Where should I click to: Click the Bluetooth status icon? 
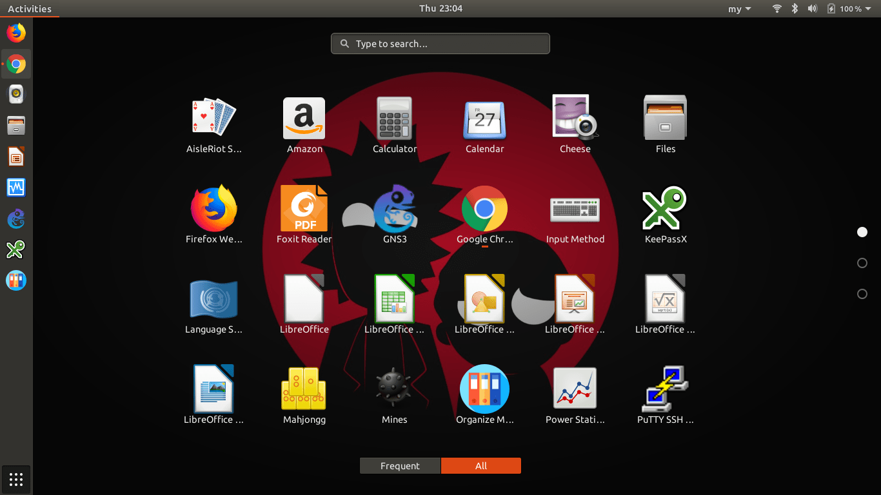tap(795, 9)
